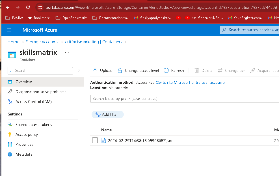Screen dimensions: 279x176
Task: Focus Search blobs by prefix field
Action: (x=185, y=98)
